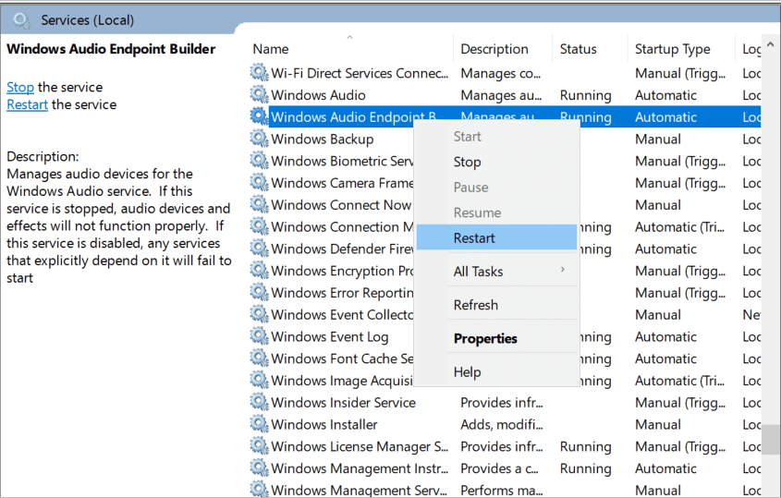Click the Windows Audio service gear icon
The image size is (781, 498).
(x=259, y=94)
